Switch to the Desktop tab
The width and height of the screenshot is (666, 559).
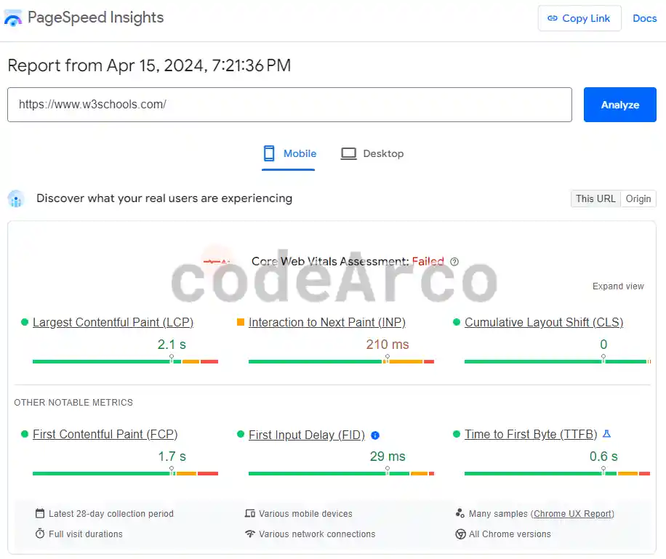click(x=372, y=154)
